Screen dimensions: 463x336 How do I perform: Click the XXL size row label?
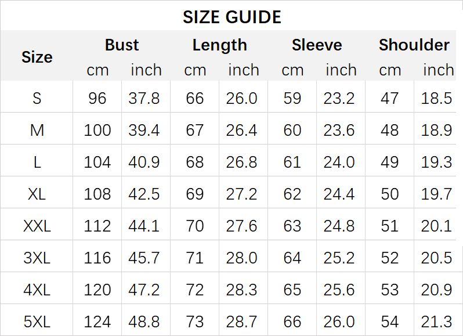(x=37, y=226)
